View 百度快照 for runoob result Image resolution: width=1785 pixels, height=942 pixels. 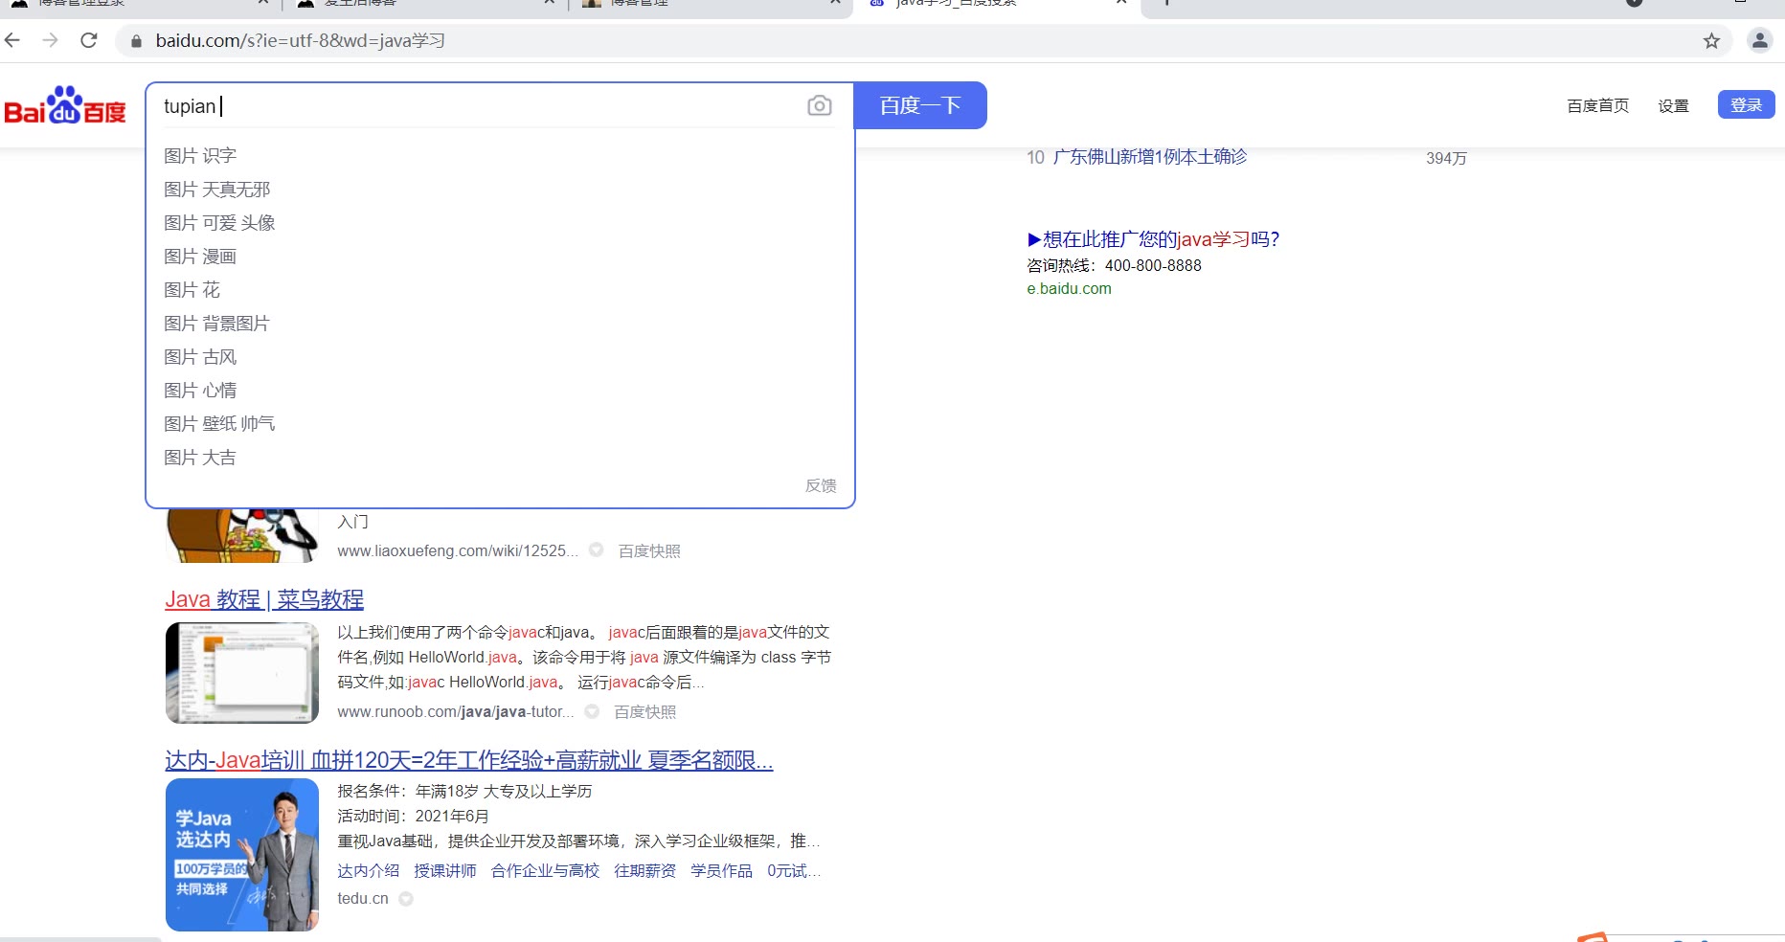pyautogui.click(x=644, y=711)
